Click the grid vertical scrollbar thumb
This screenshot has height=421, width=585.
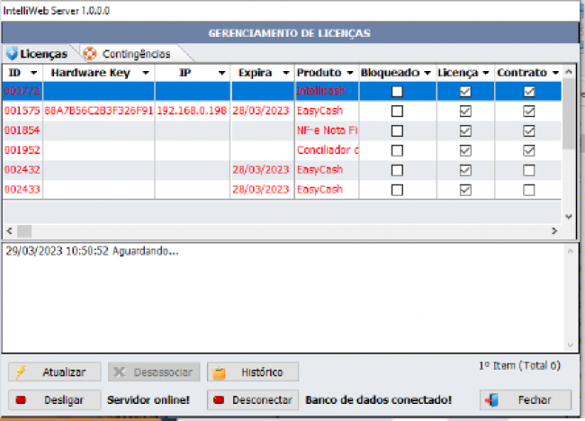(x=569, y=113)
